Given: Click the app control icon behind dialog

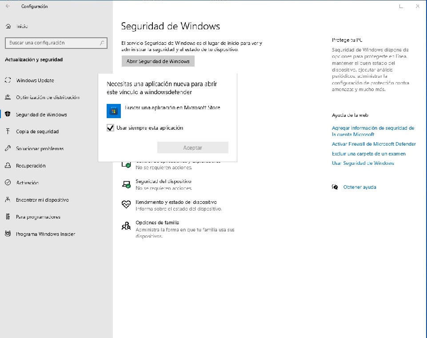Looking at the screenshot, I should 126,164.
